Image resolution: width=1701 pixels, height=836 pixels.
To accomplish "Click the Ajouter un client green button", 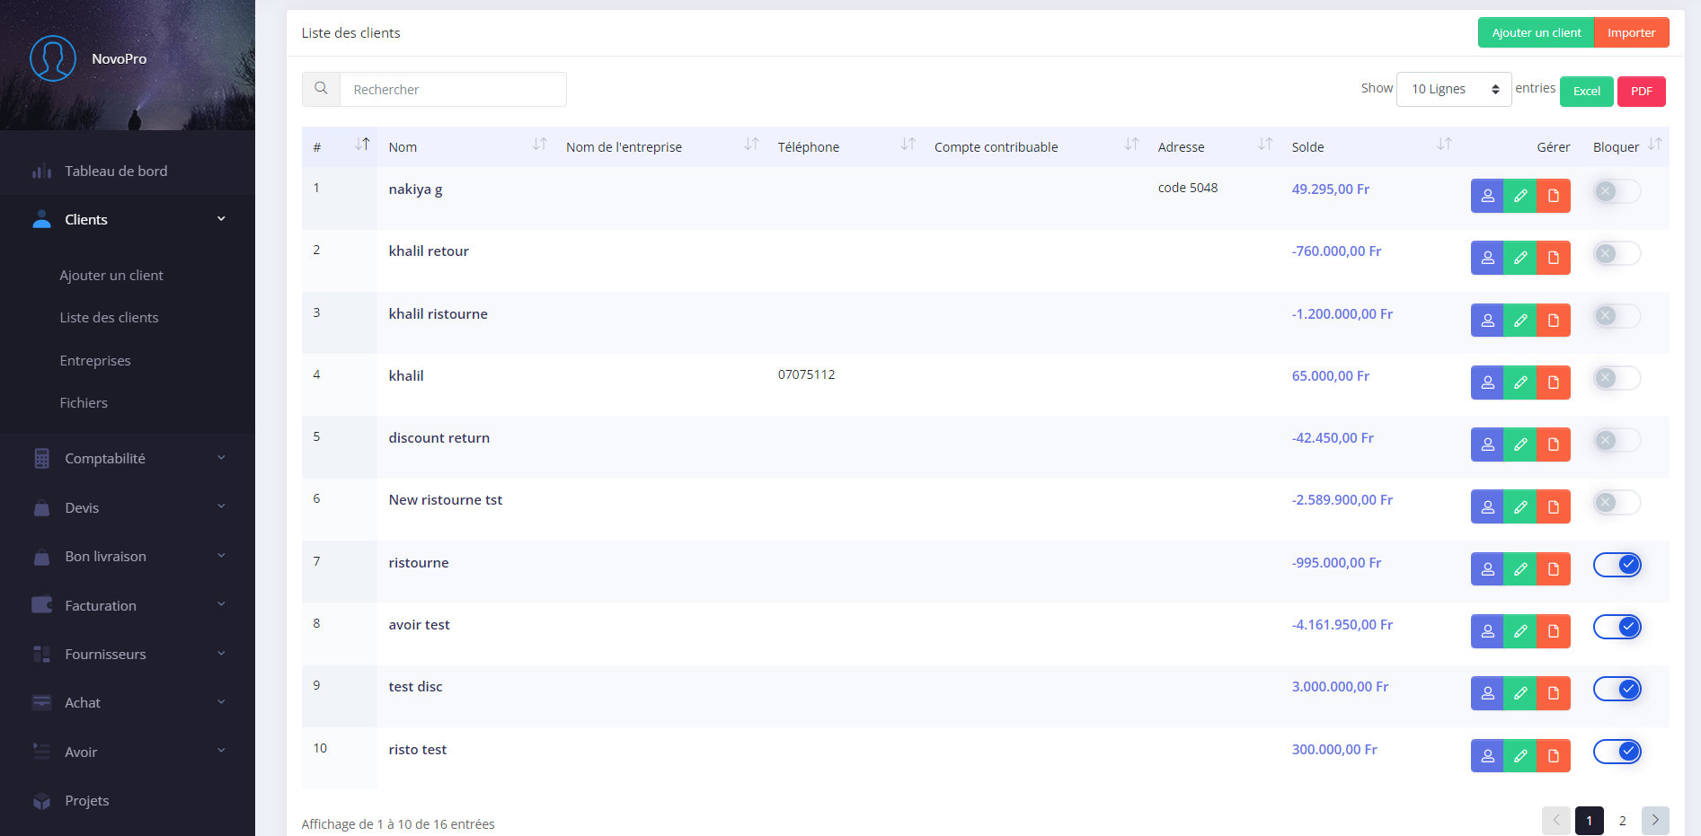I will pos(1536,33).
